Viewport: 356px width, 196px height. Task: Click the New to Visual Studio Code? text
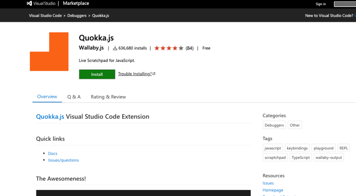(329, 15)
